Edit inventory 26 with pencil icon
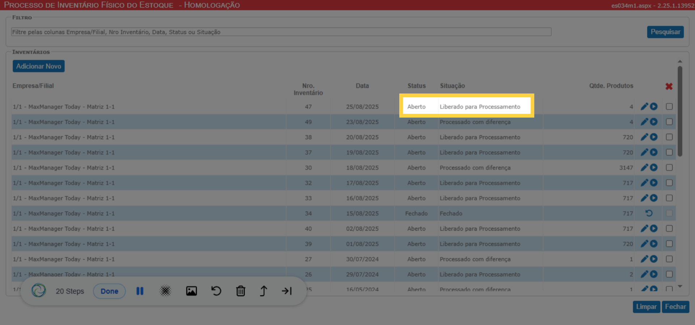The image size is (695, 325). pos(644,274)
